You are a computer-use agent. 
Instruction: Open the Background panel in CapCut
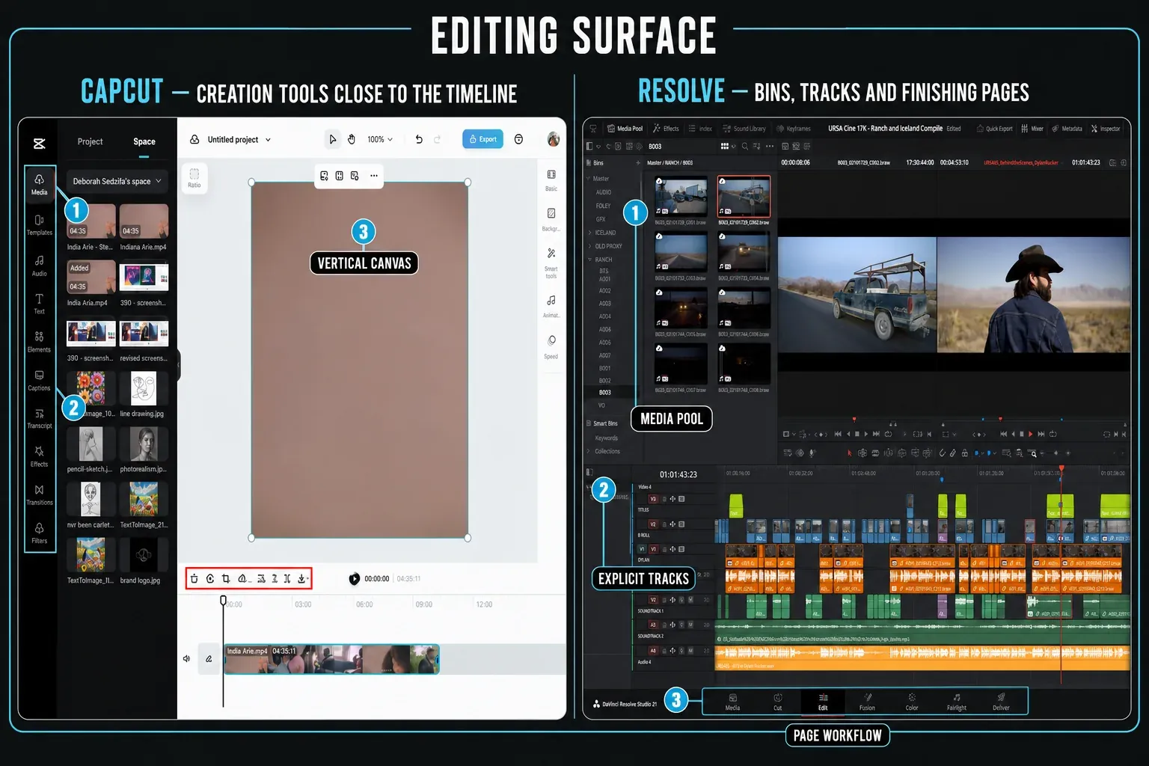[x=551, y=219]
